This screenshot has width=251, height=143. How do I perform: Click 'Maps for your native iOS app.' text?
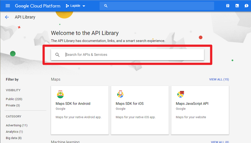(x=136, y=117)
